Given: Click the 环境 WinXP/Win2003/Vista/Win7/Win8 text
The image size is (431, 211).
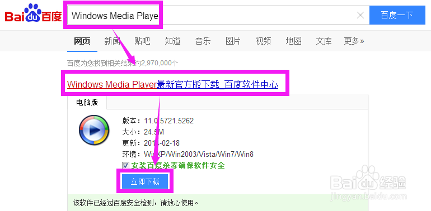Looking at the screenshot, I should click(x=188, y=154).
